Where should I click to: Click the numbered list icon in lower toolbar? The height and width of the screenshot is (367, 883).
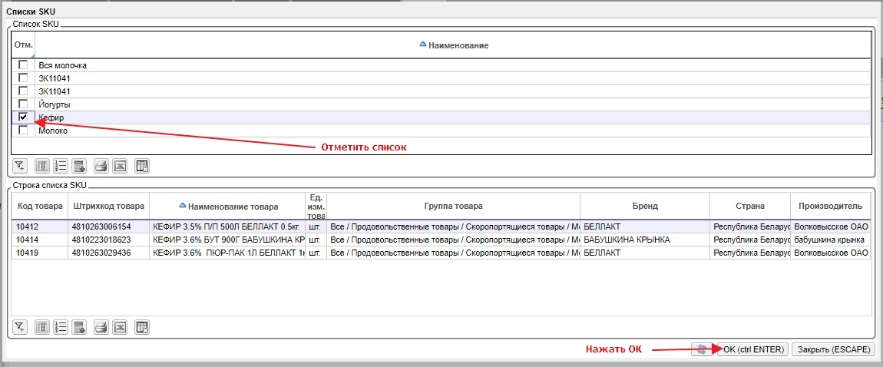click(61, 328)
